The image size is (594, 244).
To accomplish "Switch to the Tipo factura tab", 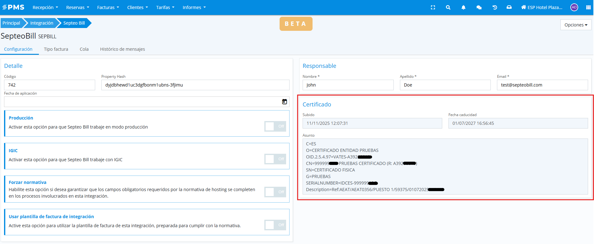I will (56, 49).
